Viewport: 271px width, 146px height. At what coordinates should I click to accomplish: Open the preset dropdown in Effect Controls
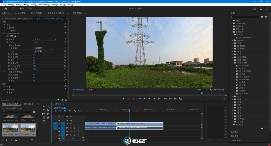click(43, 51)
